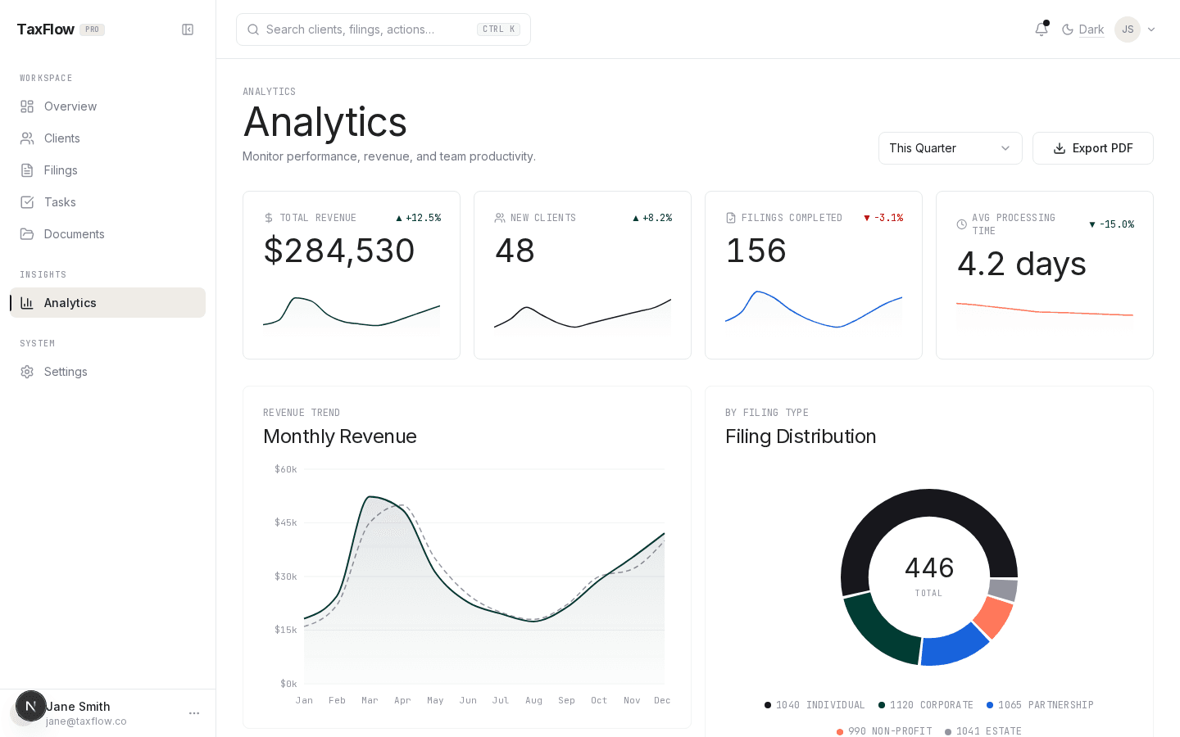Click the +8.2% new clients indicator

[x=652, y=218]
